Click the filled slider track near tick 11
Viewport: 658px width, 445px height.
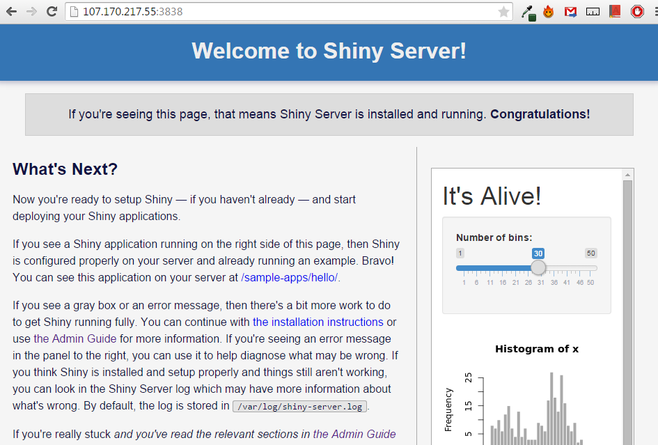click(x=489, y=268)
